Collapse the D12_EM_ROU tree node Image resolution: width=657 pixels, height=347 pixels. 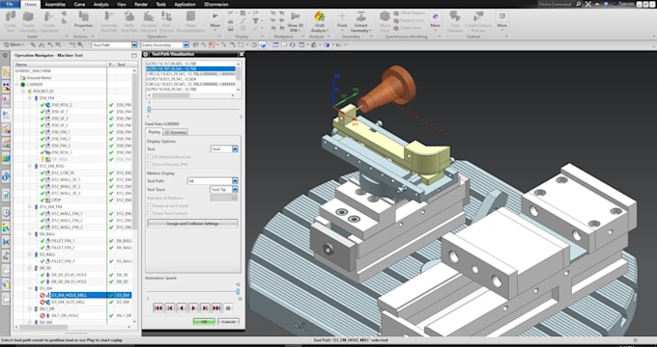coord(30,166)
